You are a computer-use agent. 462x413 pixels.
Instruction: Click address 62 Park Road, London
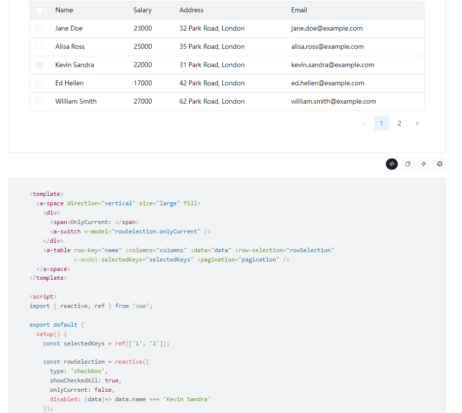212,101
